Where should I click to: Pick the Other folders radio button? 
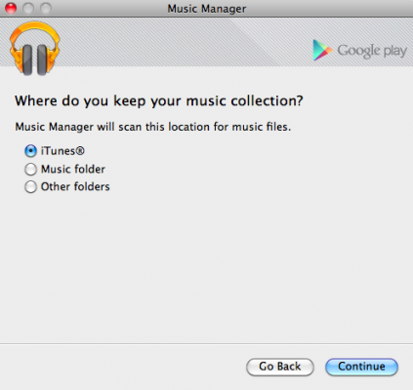(30, 187)
